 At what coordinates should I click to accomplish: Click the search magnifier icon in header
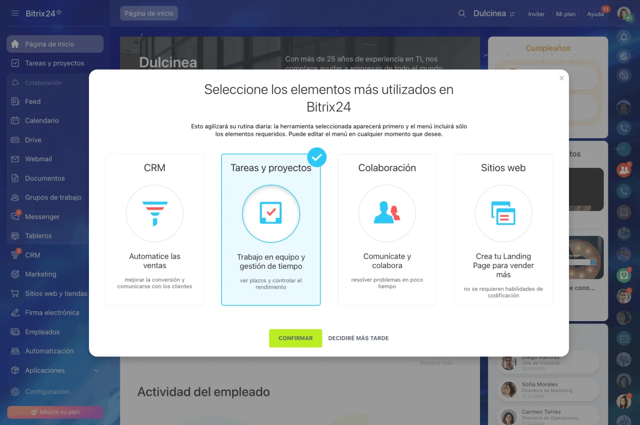pos(462,14)
